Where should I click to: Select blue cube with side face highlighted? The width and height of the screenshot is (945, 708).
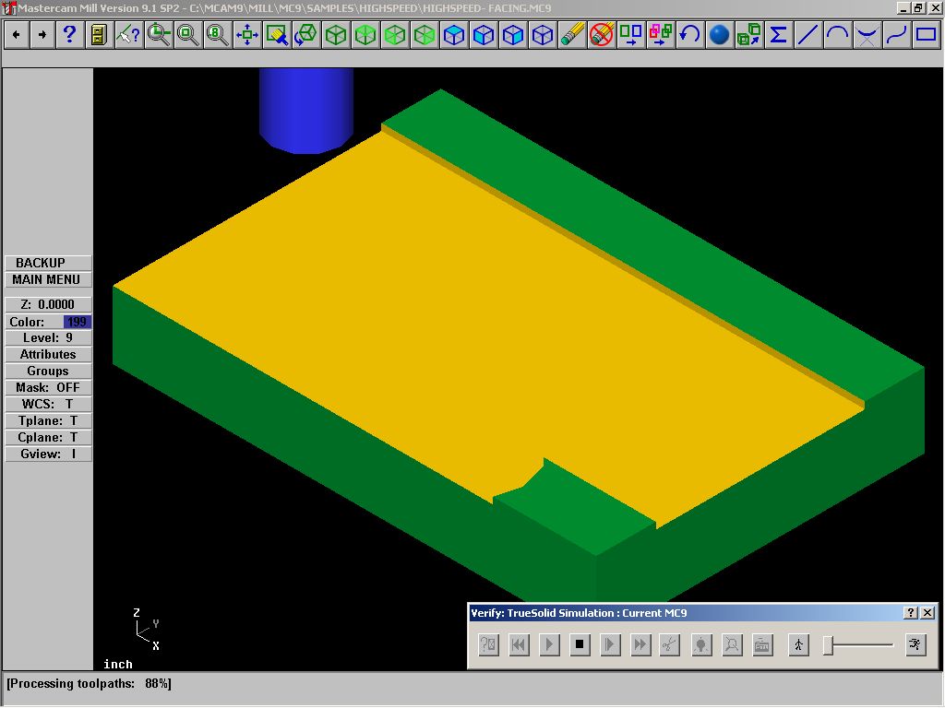click(x=513, y=34)
